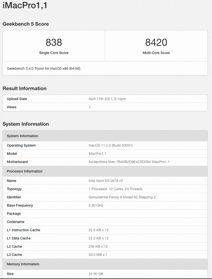The height and width of the screenshot is (279, 212).
Task: Click the Result Information heading
Action: 25,89
